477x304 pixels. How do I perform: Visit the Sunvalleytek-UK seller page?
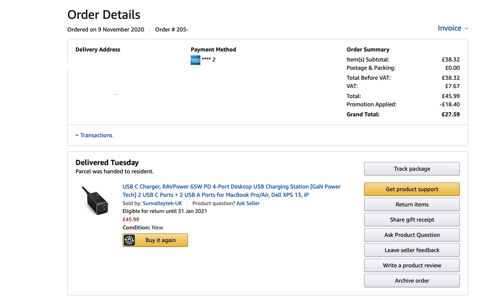162,203
